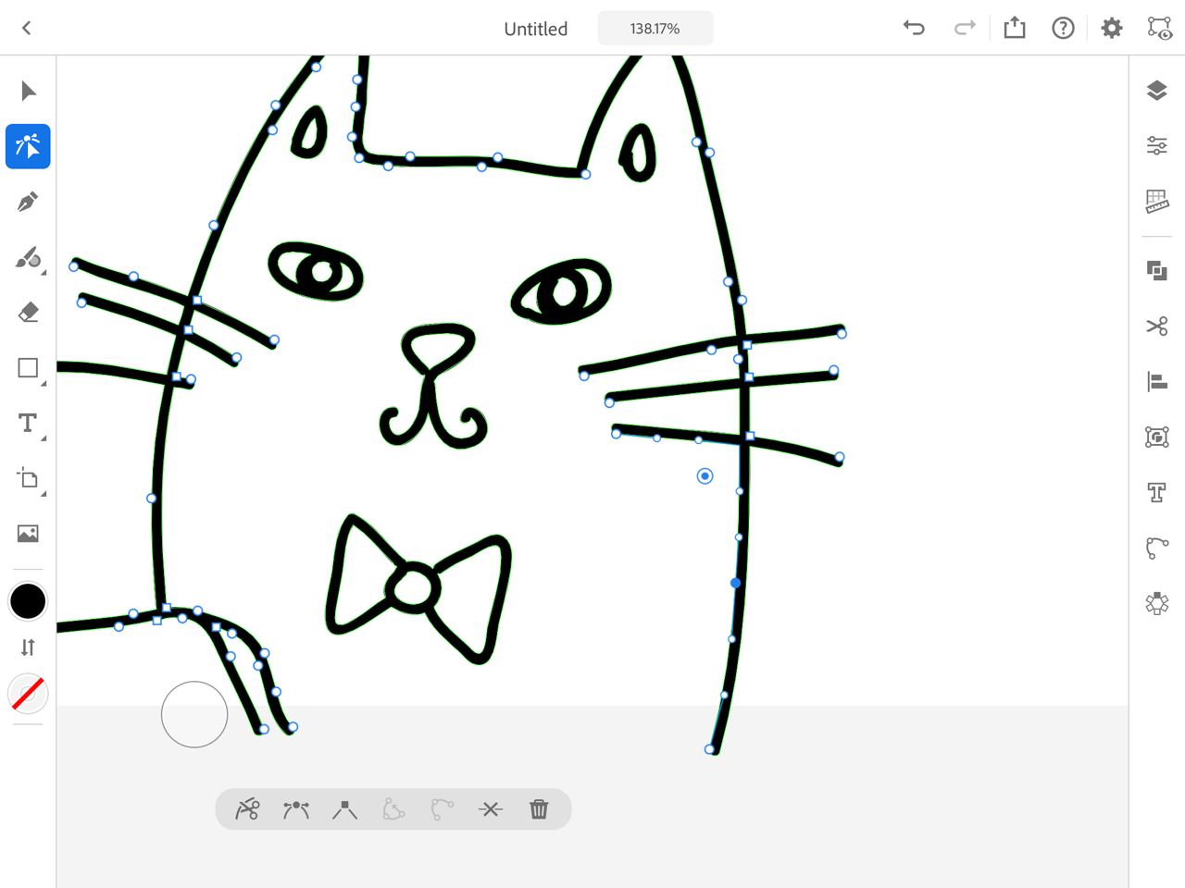Click the 138.17% zoom level field
1185x888 pixels.
(655, 29)
